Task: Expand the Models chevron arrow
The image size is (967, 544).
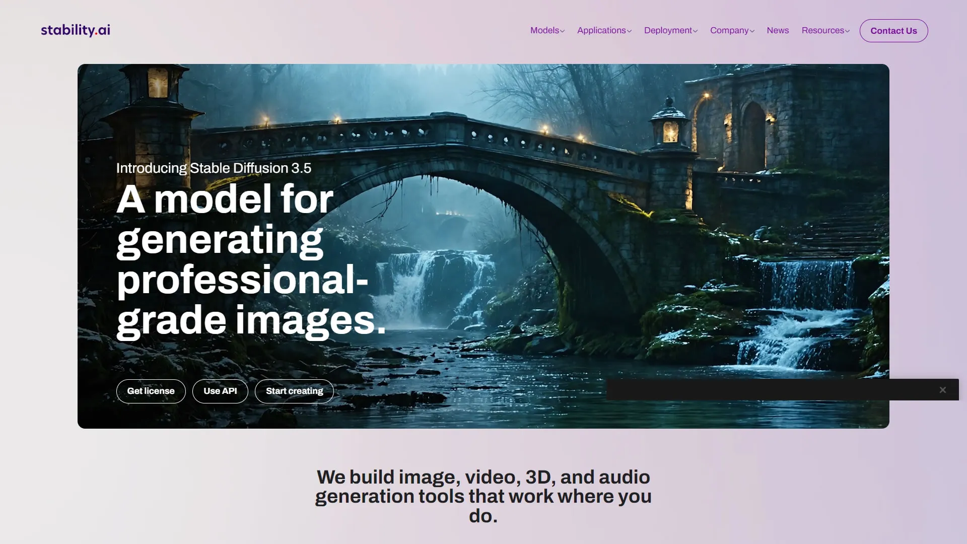Action: click(563, 31)
